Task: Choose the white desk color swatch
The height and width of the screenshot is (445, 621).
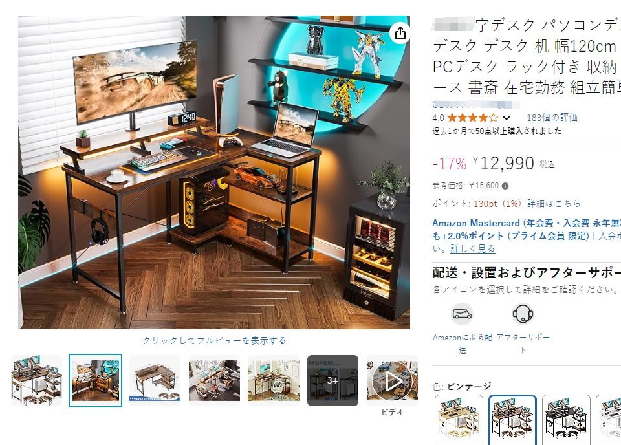Action: coord(609,420)
